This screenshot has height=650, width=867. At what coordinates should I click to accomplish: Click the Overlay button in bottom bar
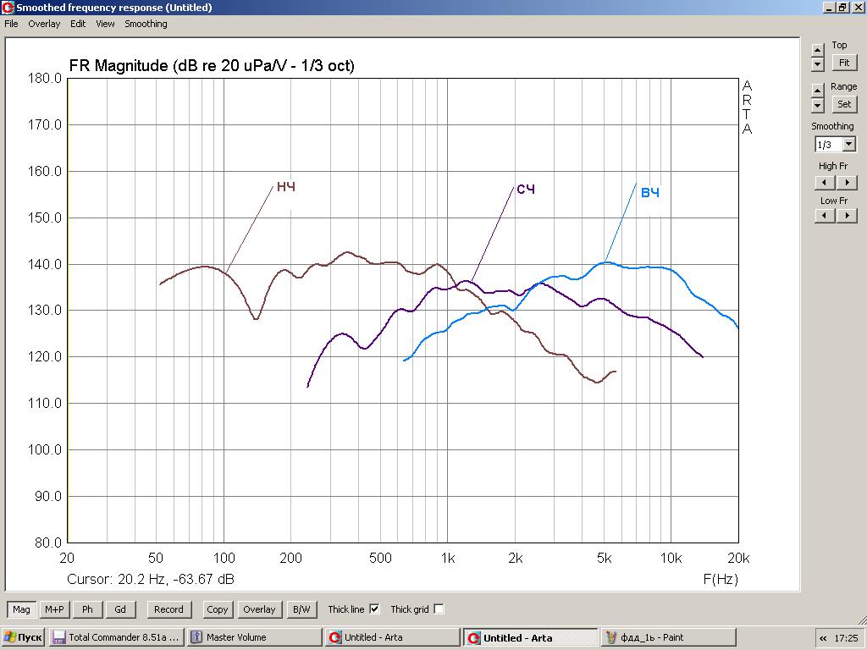click(x=259, y=609)
